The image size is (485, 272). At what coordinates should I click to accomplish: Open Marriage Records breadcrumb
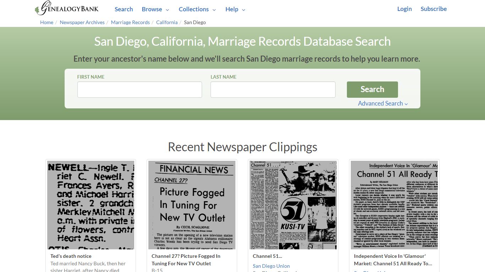[130, 22]
